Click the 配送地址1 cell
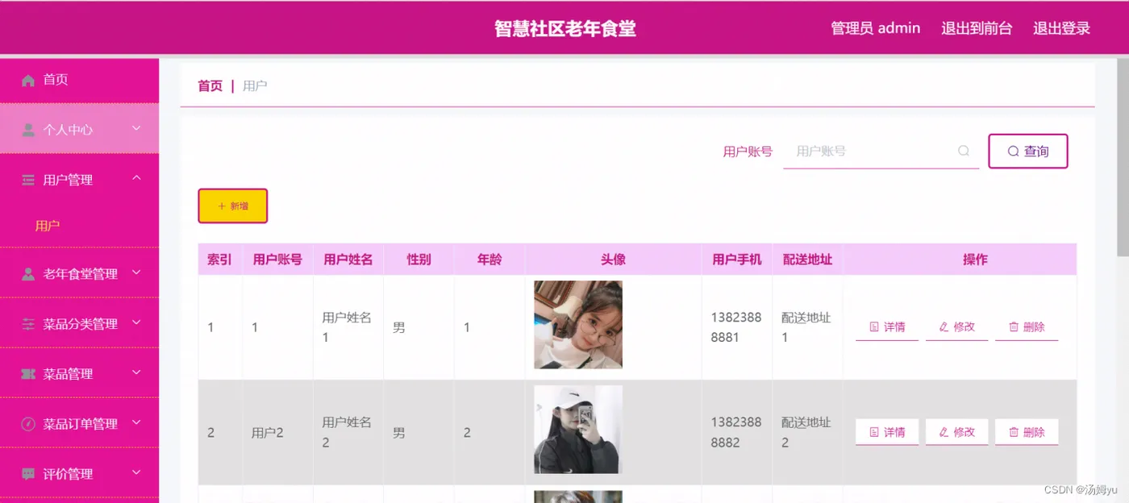1129x503 pixels. (806, 327)
